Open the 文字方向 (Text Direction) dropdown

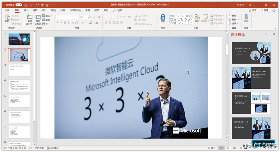(x=141, y=16)
